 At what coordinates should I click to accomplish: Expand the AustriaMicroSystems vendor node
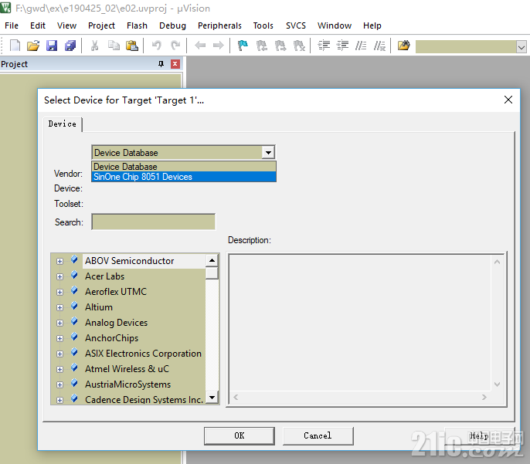pyautogui.click(x=59, y=385)
